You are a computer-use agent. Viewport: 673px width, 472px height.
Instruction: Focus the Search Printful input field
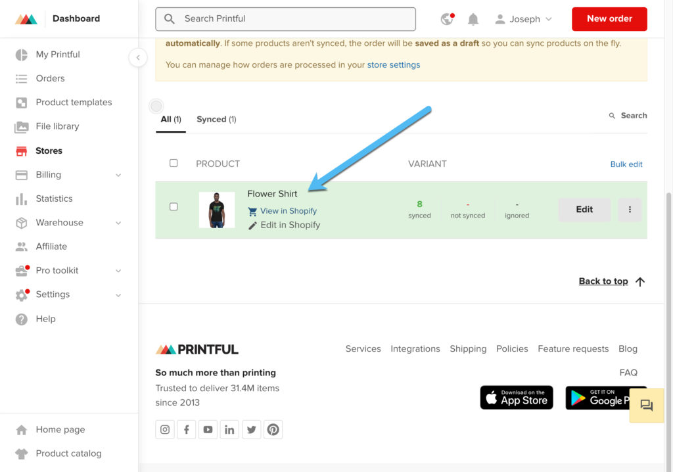pyautogui.click(x=285, y=19)
